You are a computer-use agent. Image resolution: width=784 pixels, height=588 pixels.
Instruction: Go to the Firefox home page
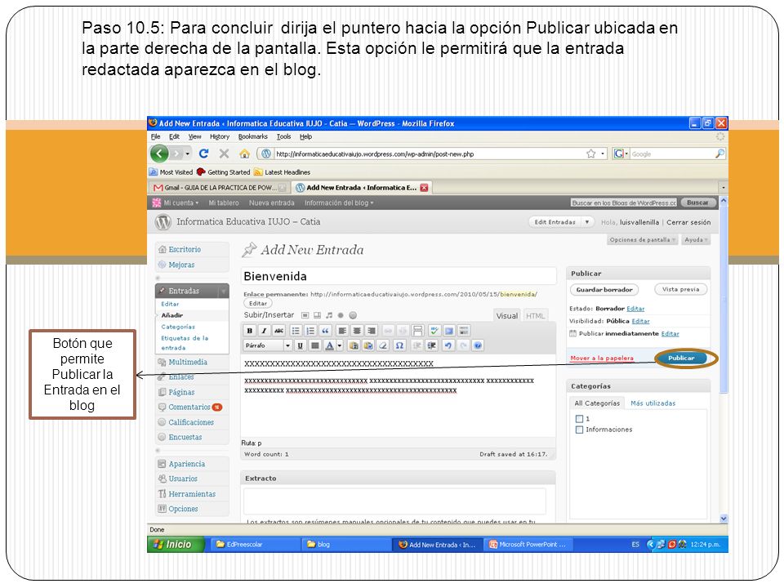[244, 154]
